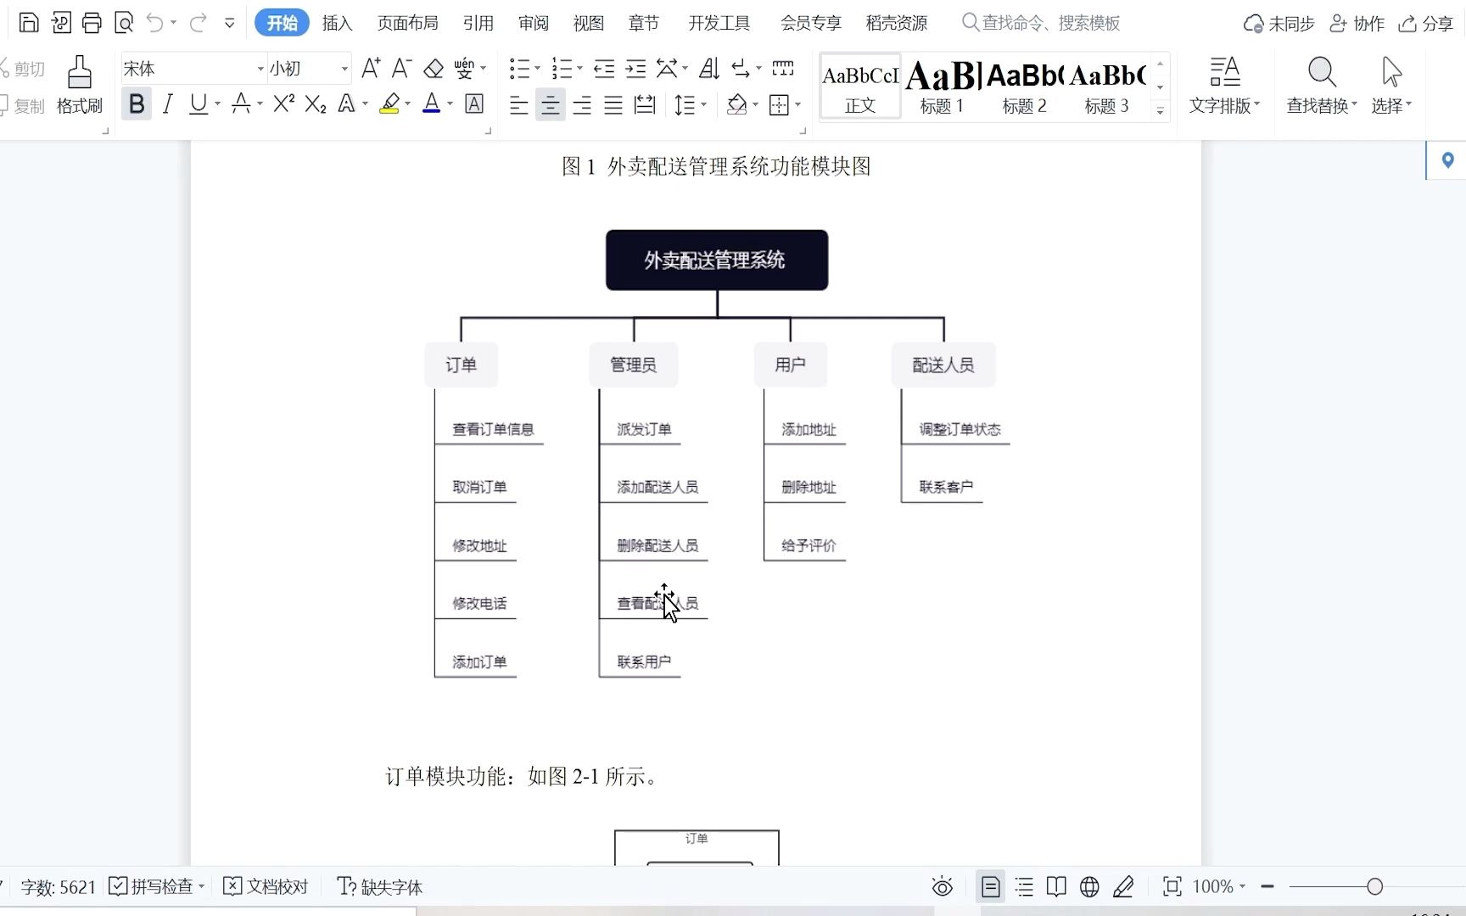
Task: Click the Save icon in quick access toolbar
Action: (29, 23)
